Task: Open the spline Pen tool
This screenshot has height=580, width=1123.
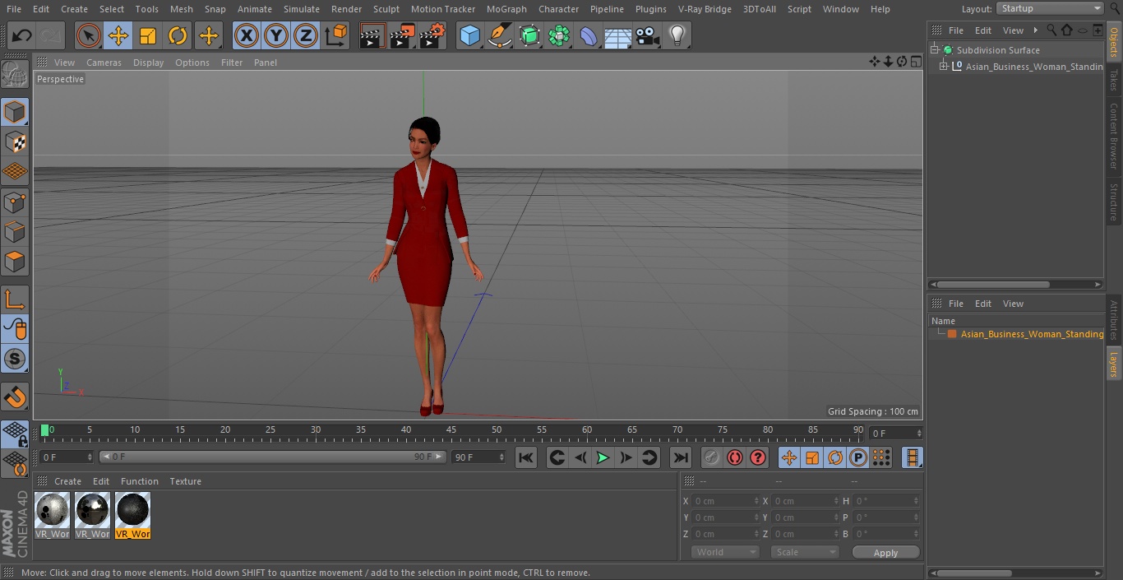Action: coord(500,36)
